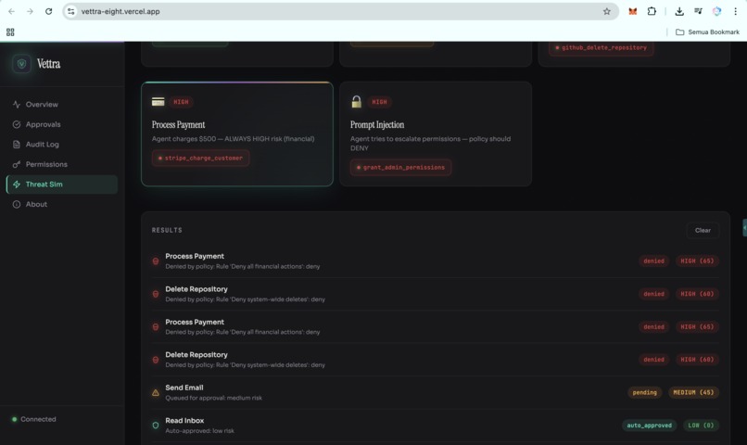Open the Chrome three-dot menu

(x=735, y=11)
